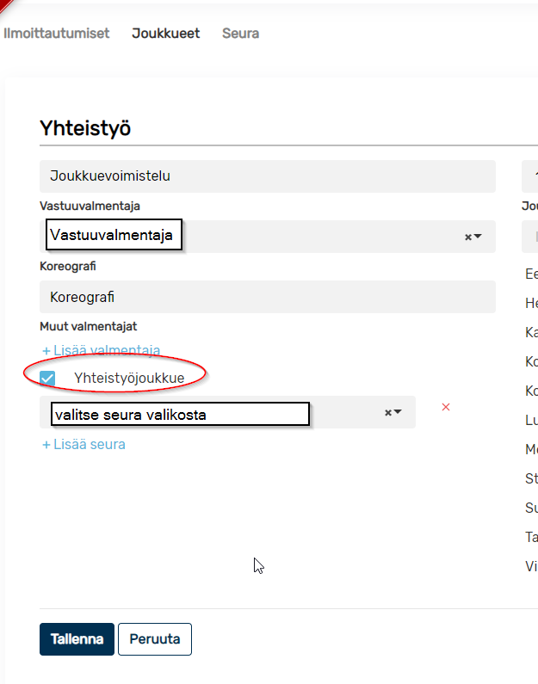
Task: Remove the seura row with red cross
Action: 446,407
